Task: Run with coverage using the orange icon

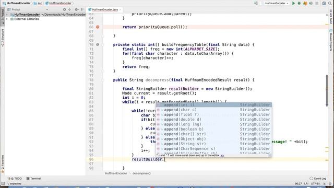Action: (x=305, y=3)
